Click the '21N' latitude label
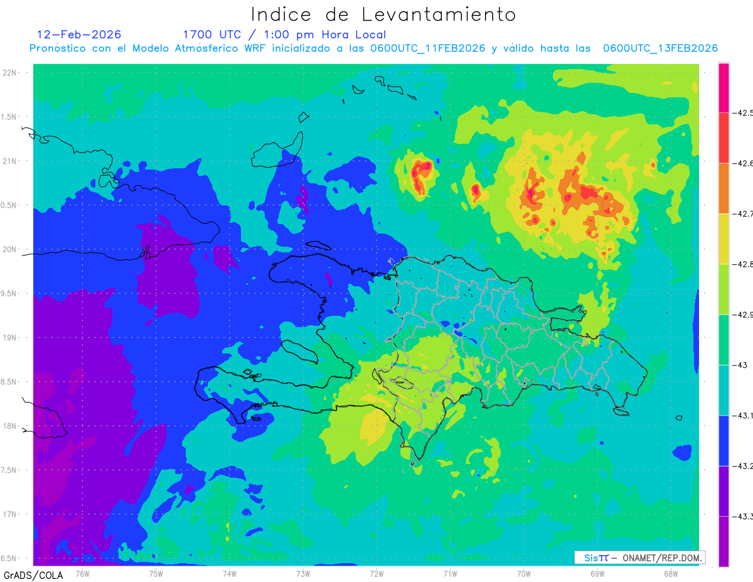This screenshot has width=753, height=582. 10,161
